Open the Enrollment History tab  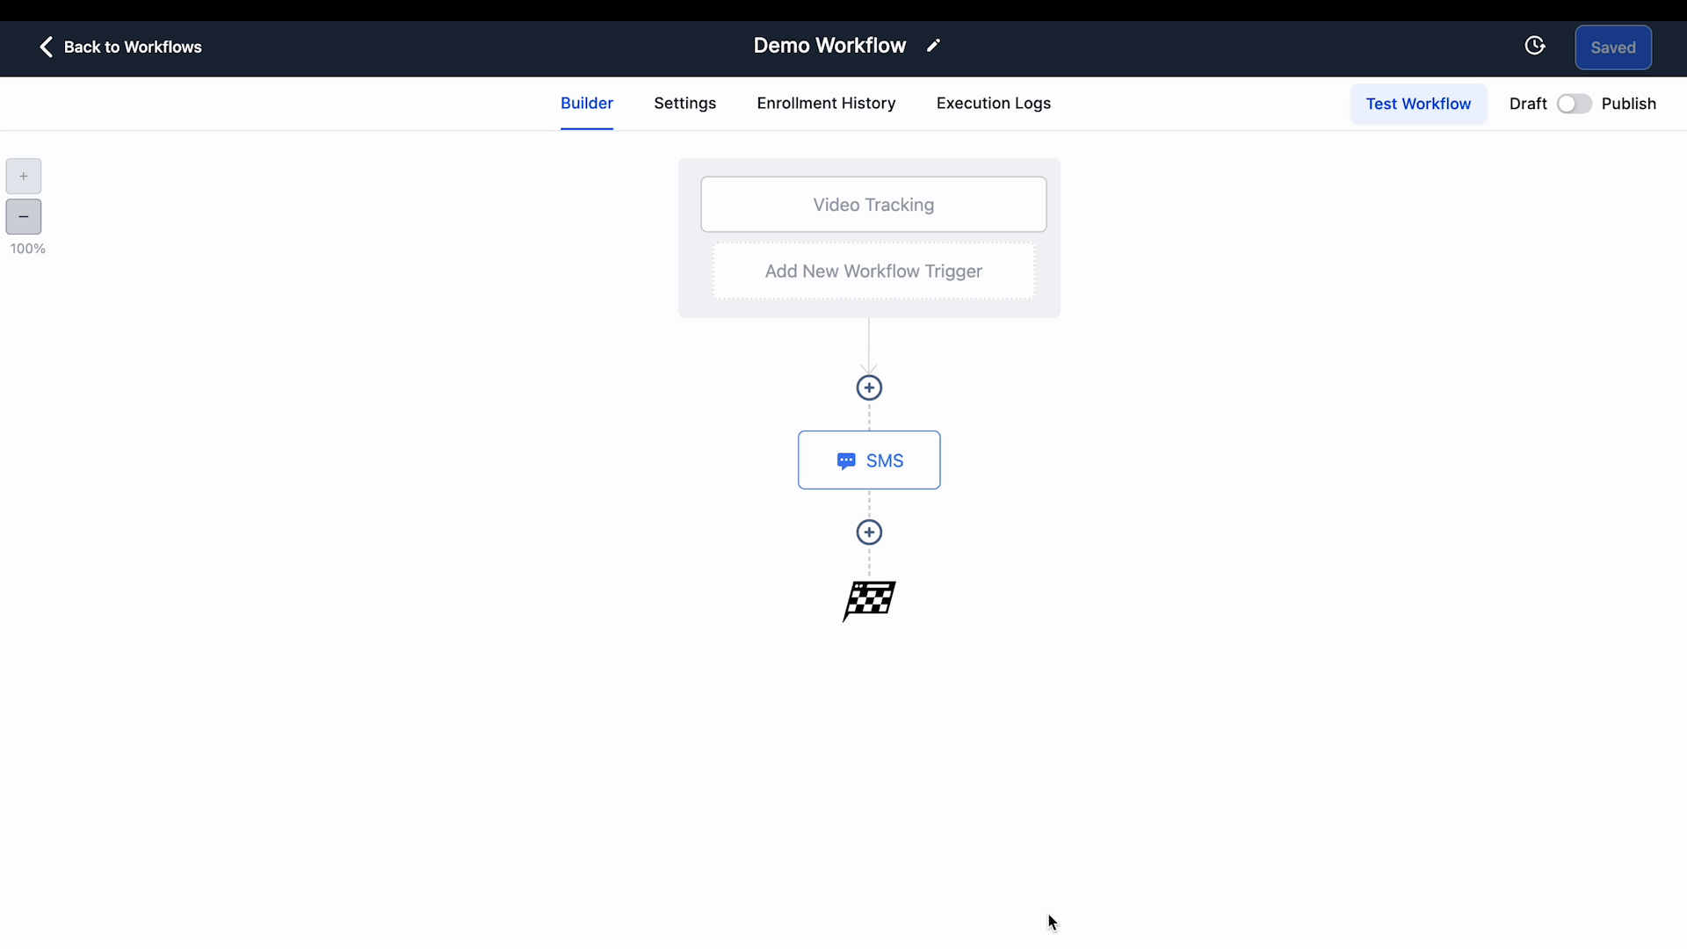coord(826,104)
